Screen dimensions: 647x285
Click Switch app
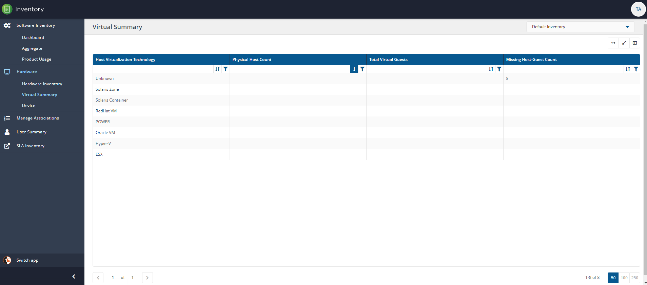(x=27, y=260)
